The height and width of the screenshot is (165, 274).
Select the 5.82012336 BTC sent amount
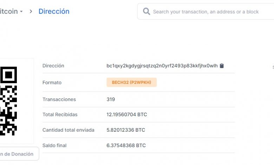point(125,130)
